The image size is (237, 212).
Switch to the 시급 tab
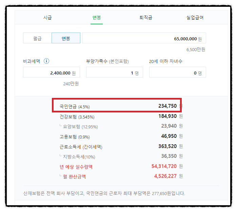tap(47, 18)
